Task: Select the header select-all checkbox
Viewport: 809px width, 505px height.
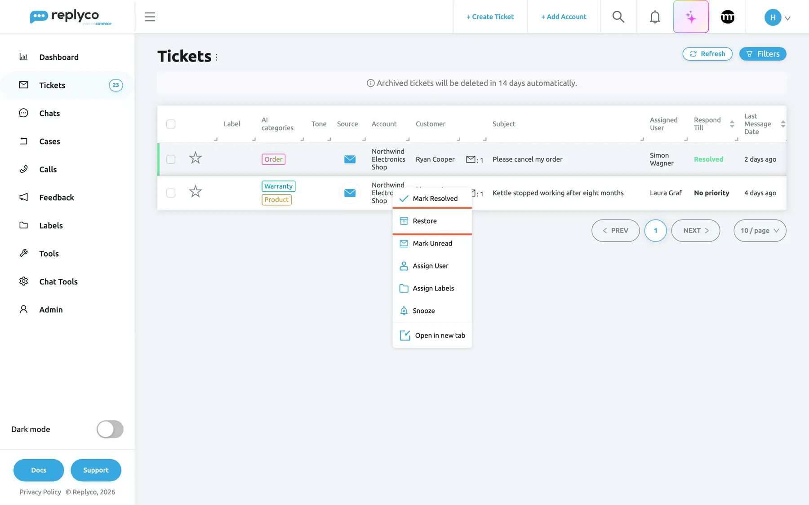Action: [171, 124]
